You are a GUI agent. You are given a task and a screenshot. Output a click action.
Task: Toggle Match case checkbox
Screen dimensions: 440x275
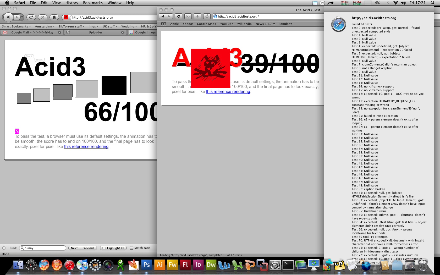coord(132,248)
